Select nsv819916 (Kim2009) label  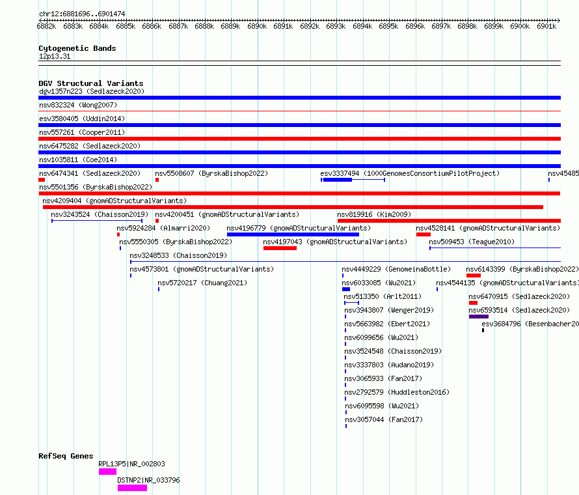point(374,214)
